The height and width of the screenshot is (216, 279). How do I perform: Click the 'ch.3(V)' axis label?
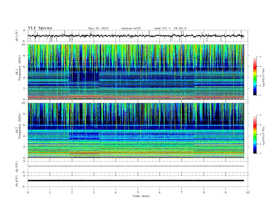tap(17, 167)
